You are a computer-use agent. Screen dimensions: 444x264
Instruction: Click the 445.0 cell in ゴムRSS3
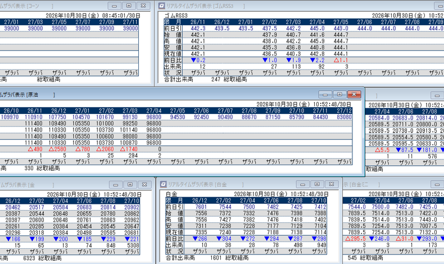pos(317,28)
